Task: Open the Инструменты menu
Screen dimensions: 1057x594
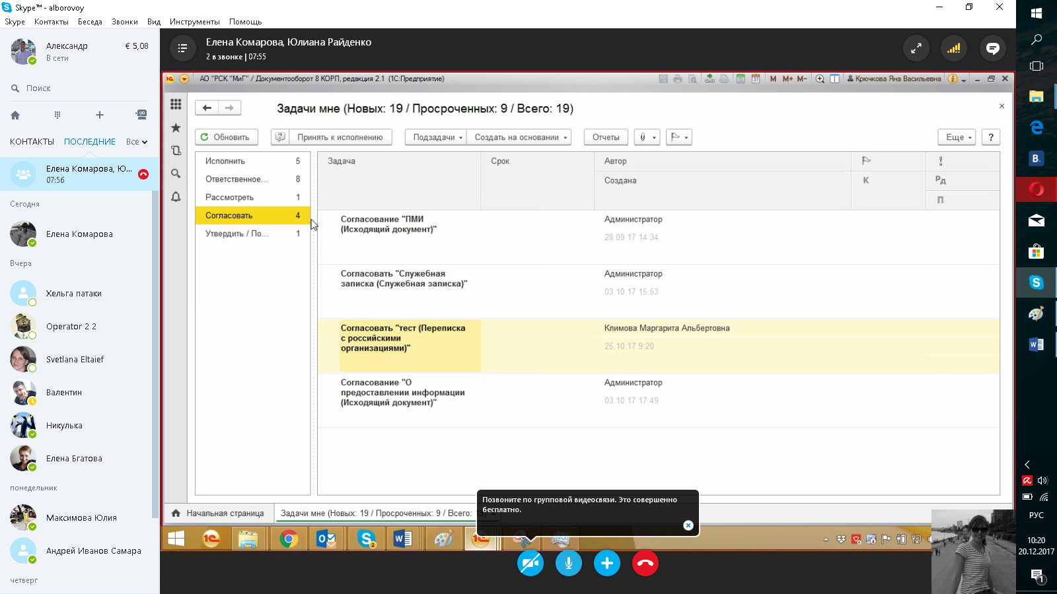Action: click(x=194, y=22)
